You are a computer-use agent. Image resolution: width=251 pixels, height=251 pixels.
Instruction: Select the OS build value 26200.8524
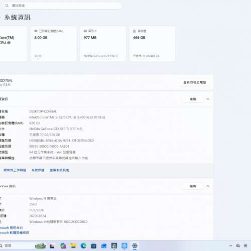(38, 216)
